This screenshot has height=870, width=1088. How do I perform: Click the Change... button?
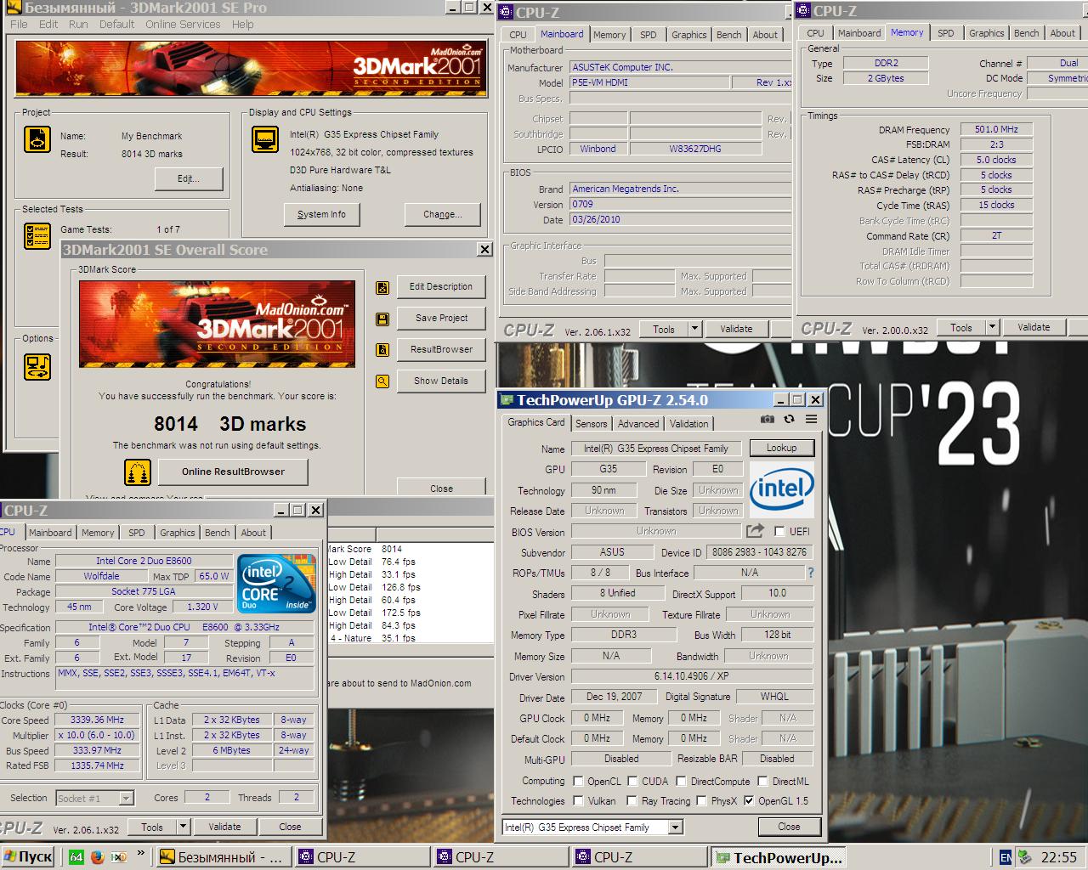[x=443, y=214]
